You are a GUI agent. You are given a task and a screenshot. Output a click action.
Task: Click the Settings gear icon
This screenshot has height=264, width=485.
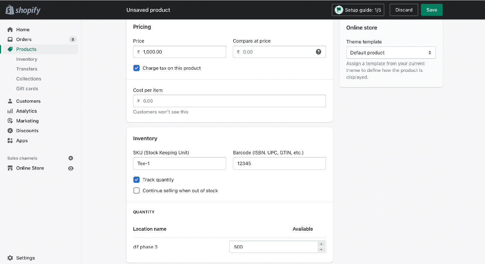point(10,258)
